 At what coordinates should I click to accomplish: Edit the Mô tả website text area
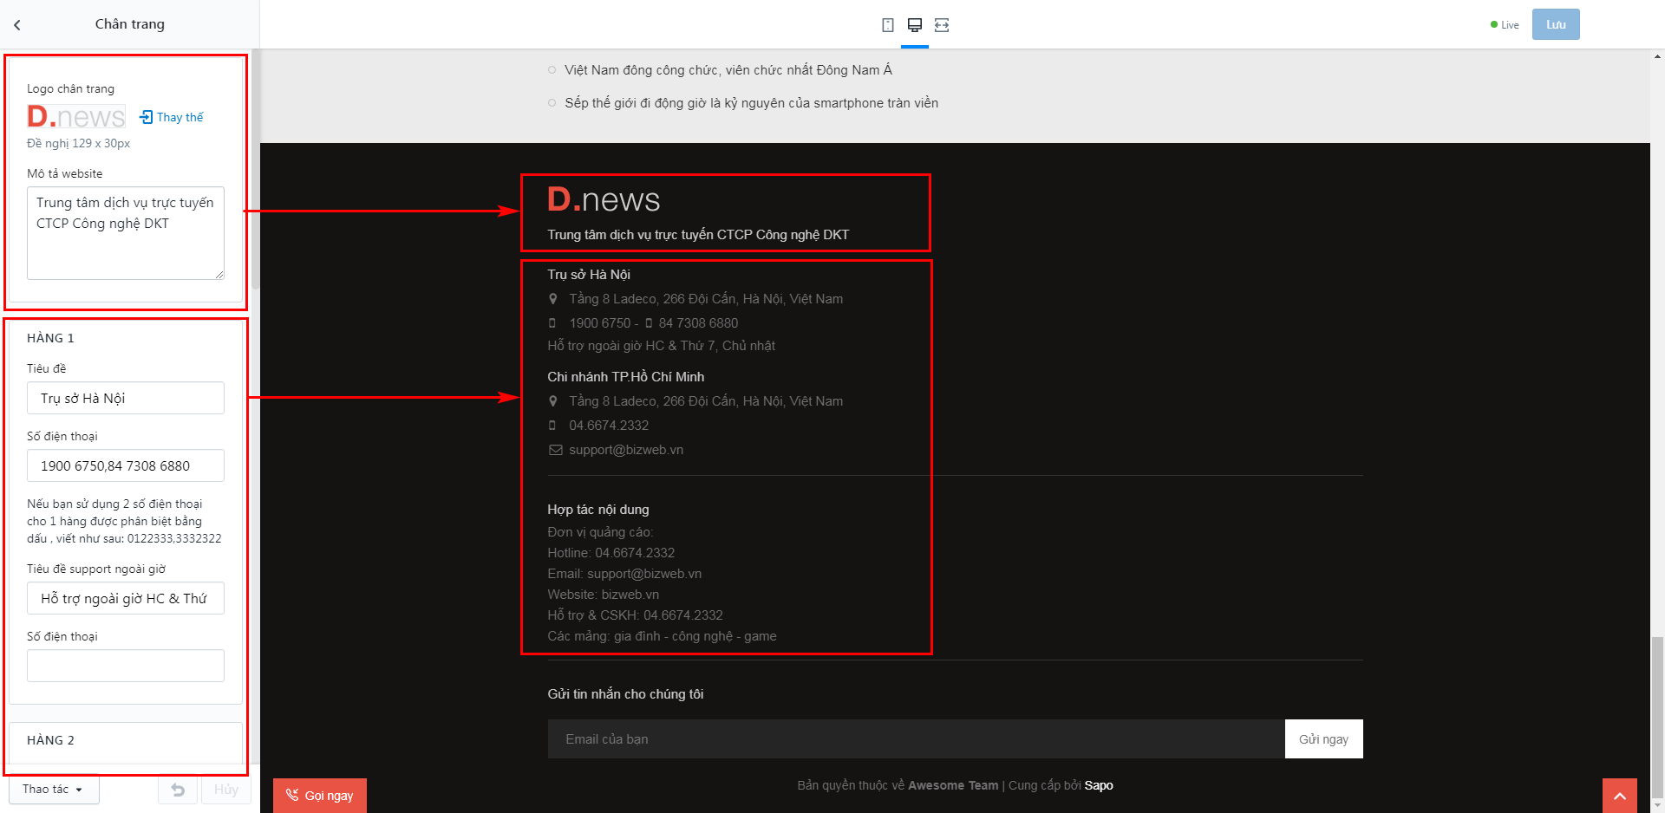pos(126,233)
